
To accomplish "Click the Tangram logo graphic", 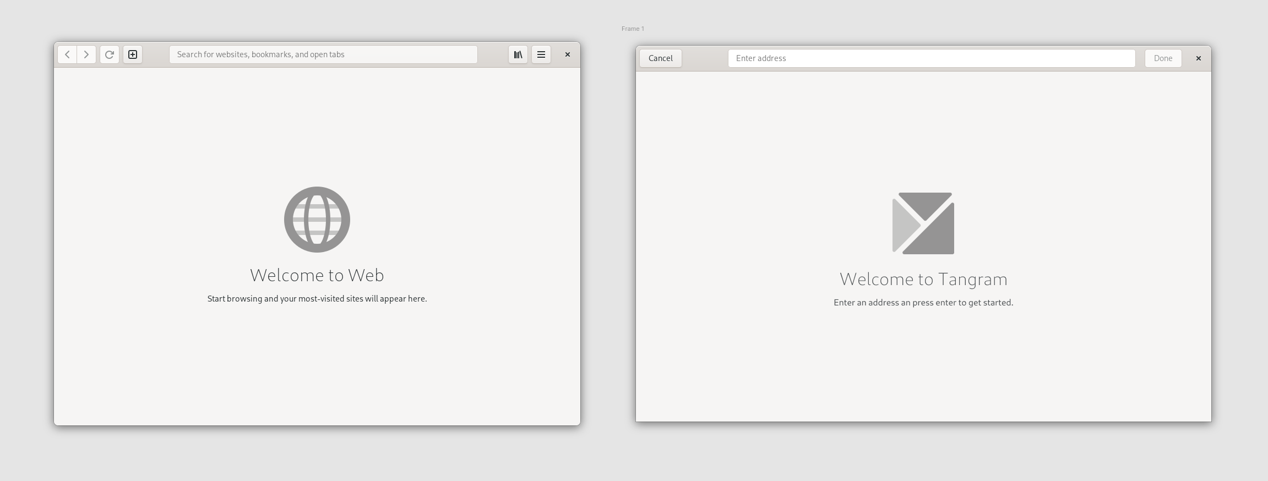I will [x=923, y=223].
